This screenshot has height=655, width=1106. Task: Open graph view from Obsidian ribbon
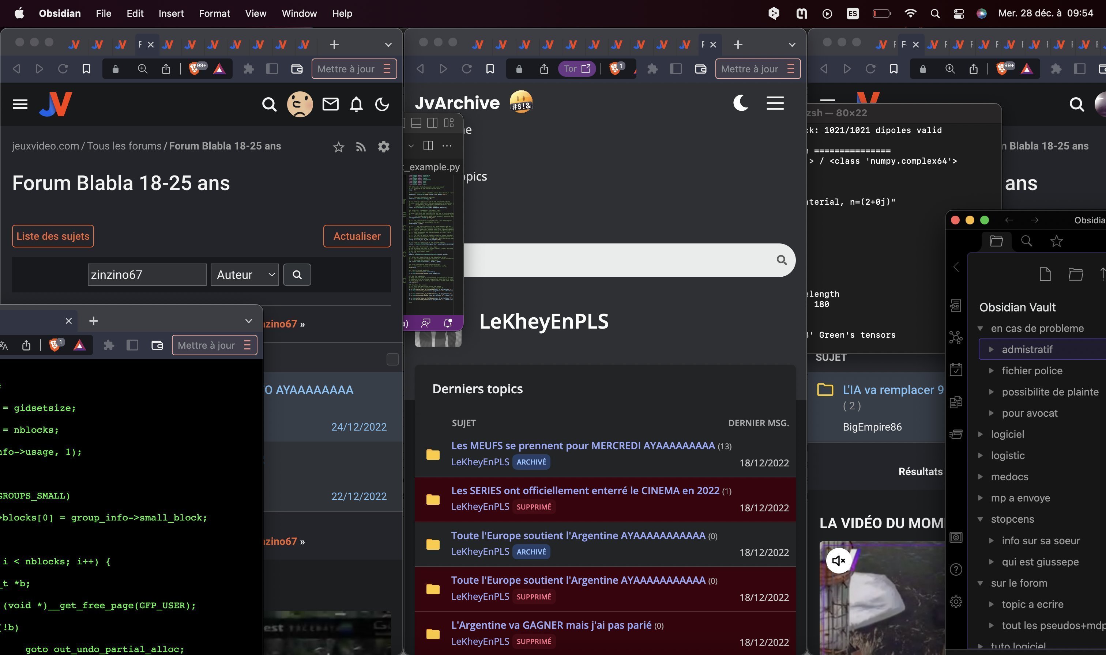(956, 338)
